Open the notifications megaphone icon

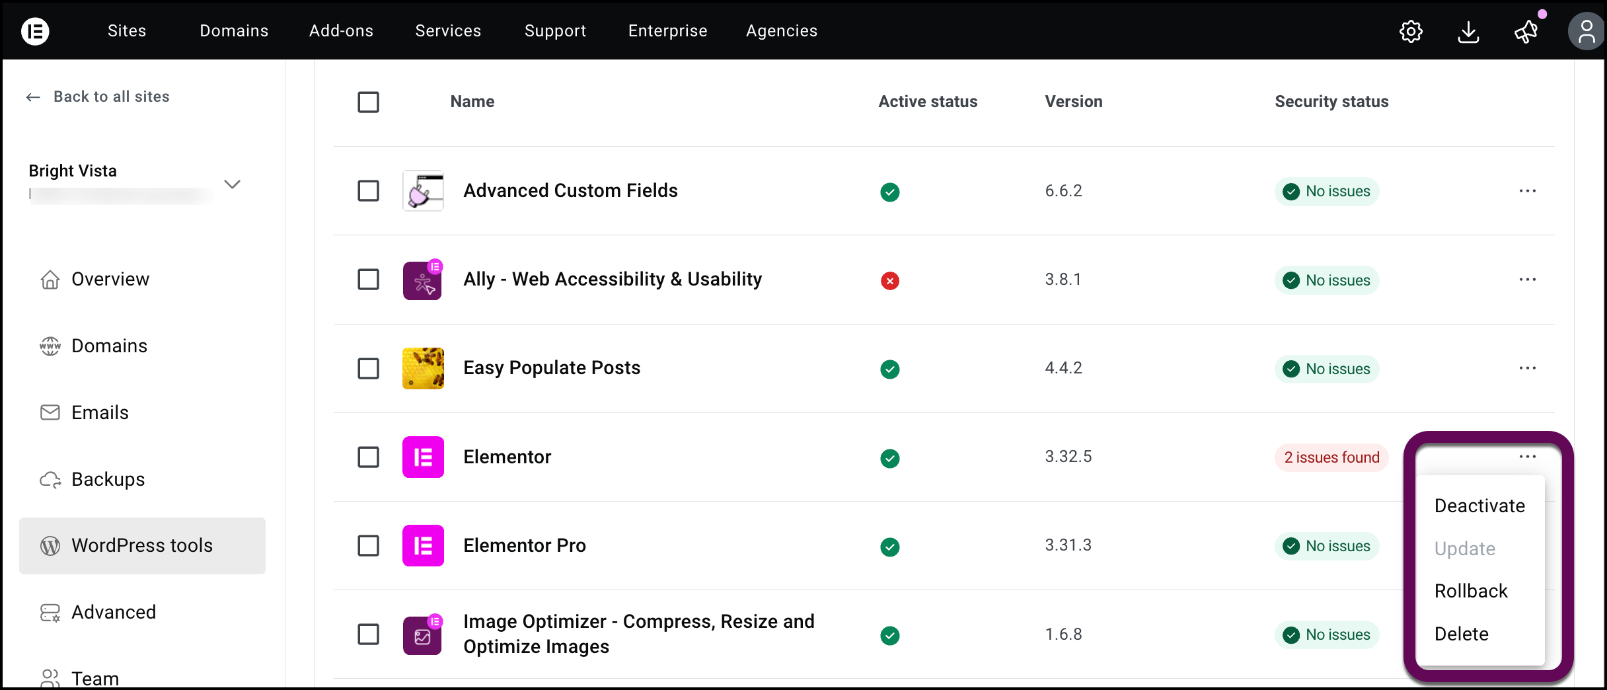pos(1525,31)
